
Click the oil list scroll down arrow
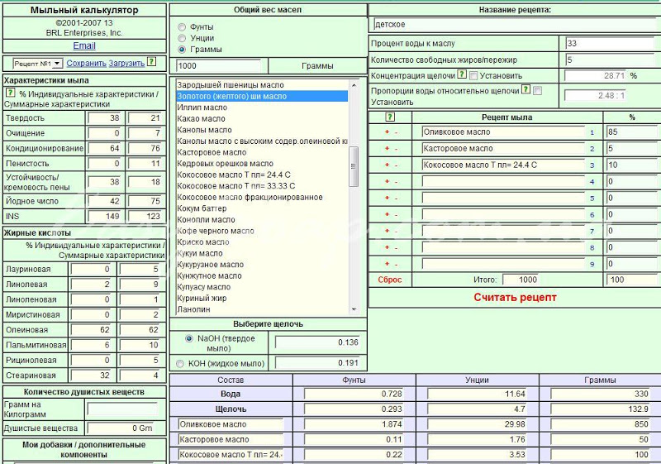point(354,309)
